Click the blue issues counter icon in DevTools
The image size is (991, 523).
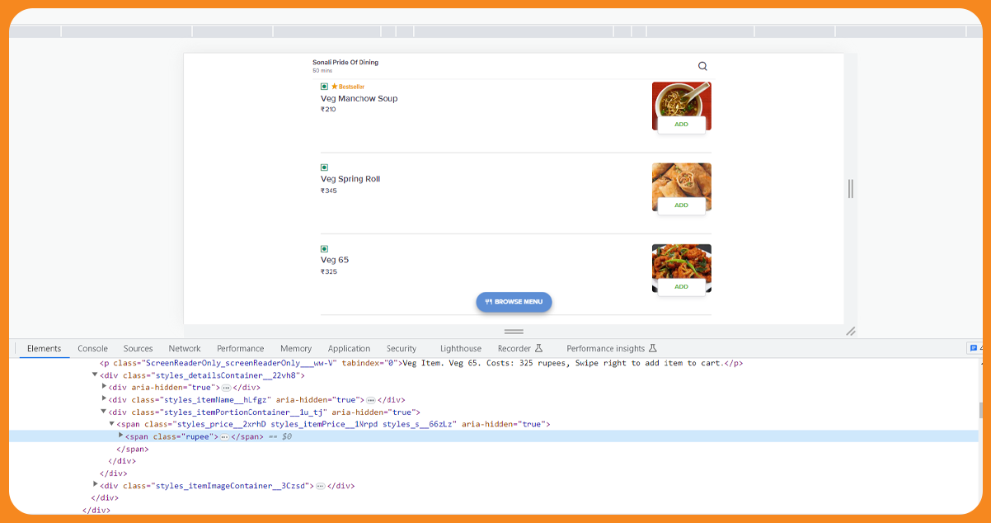[x=974, y=349]
